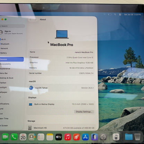Open Notes app in Dock
The height and width of the screenshot is (144, 144).
(x=50, y=137)
